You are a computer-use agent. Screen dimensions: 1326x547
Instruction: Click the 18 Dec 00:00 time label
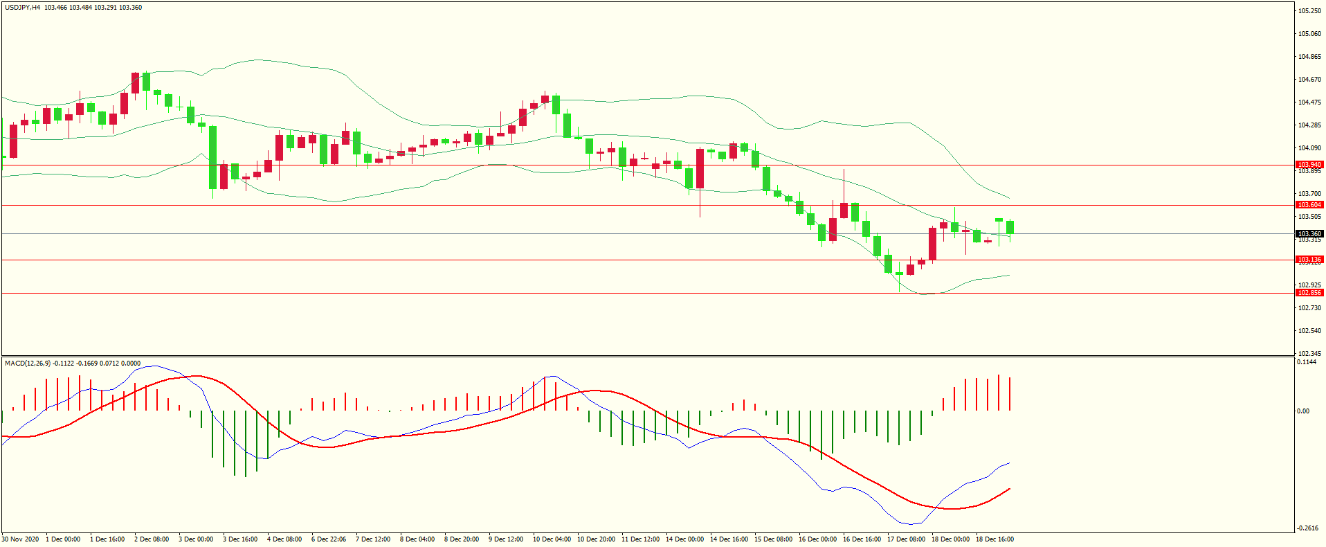950,539
